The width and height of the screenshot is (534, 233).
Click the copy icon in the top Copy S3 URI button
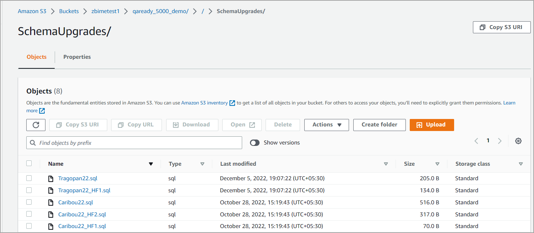[483, 27]
